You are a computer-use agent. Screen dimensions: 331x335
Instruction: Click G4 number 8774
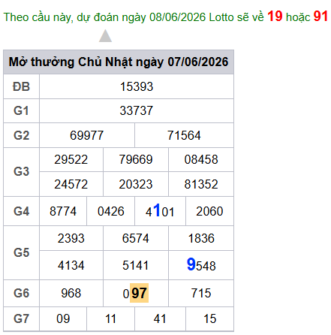tap(63, 211)
